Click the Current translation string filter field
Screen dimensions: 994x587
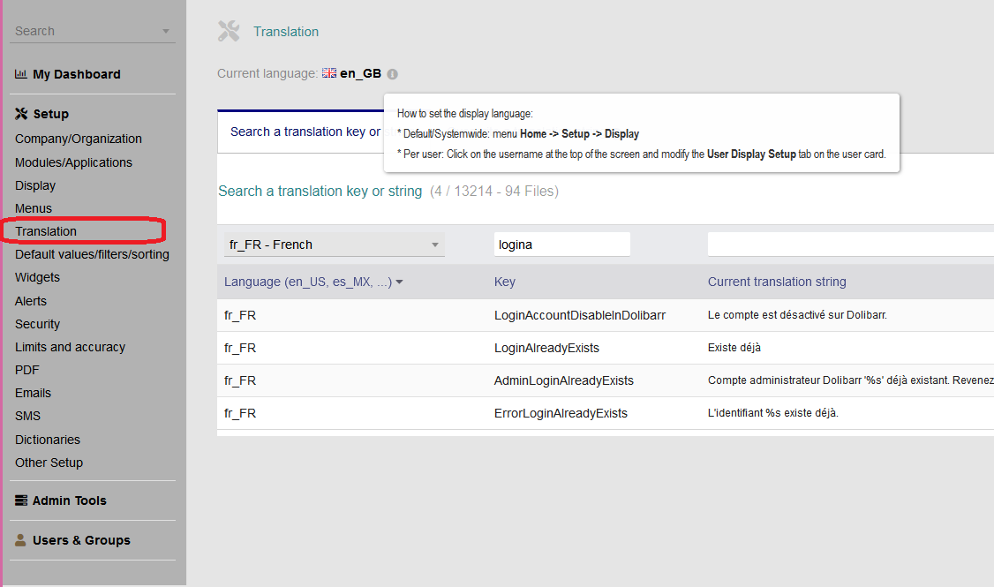pyautogui.click(x=849, y=245)
